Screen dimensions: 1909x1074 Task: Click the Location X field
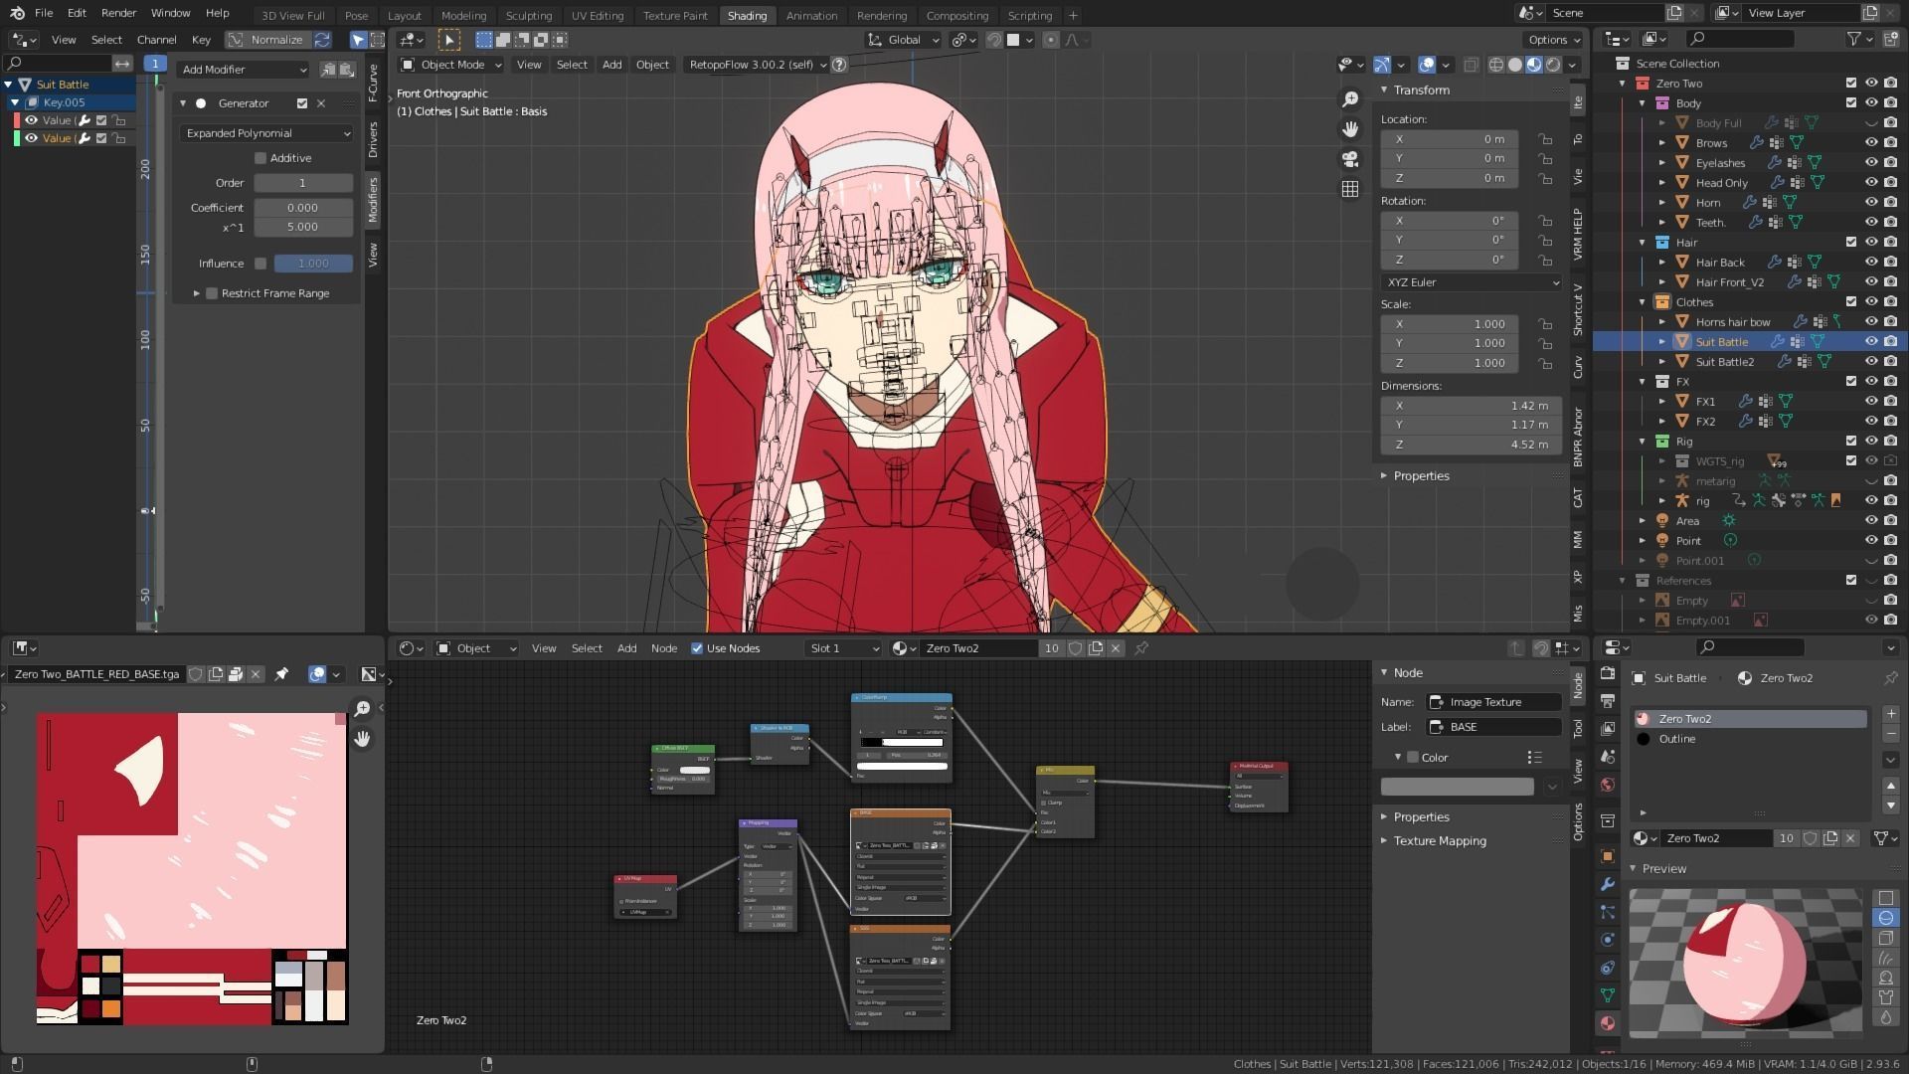coord(1449,139)
